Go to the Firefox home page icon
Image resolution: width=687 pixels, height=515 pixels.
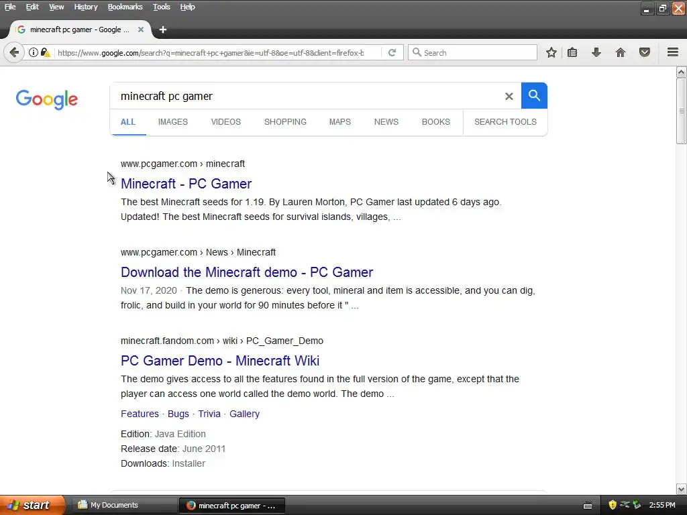620,52
